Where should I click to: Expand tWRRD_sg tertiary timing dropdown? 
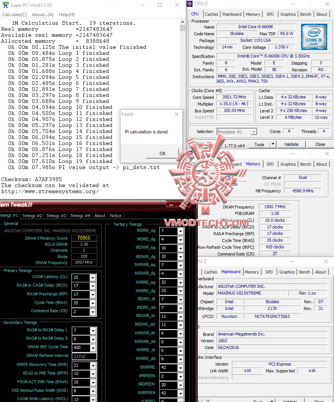[x=181, y=283]
